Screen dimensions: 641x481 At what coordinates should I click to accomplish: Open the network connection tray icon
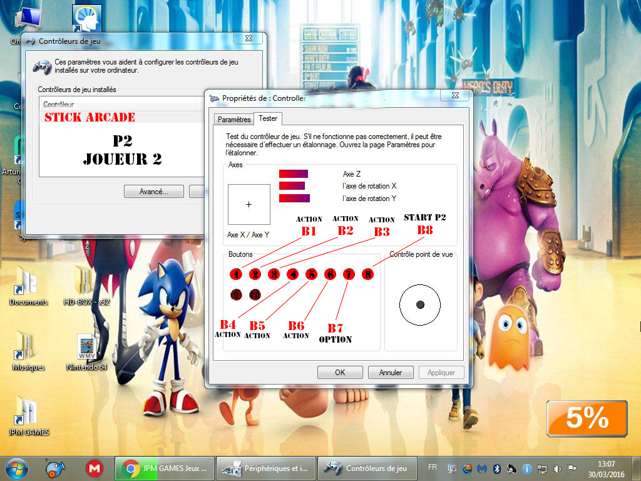[542, 468]
